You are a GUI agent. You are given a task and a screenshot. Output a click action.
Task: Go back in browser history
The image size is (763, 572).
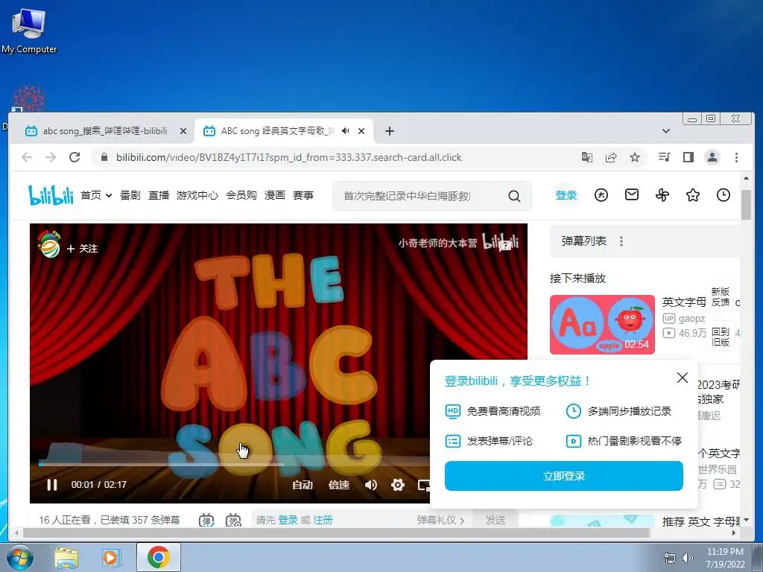27,157
